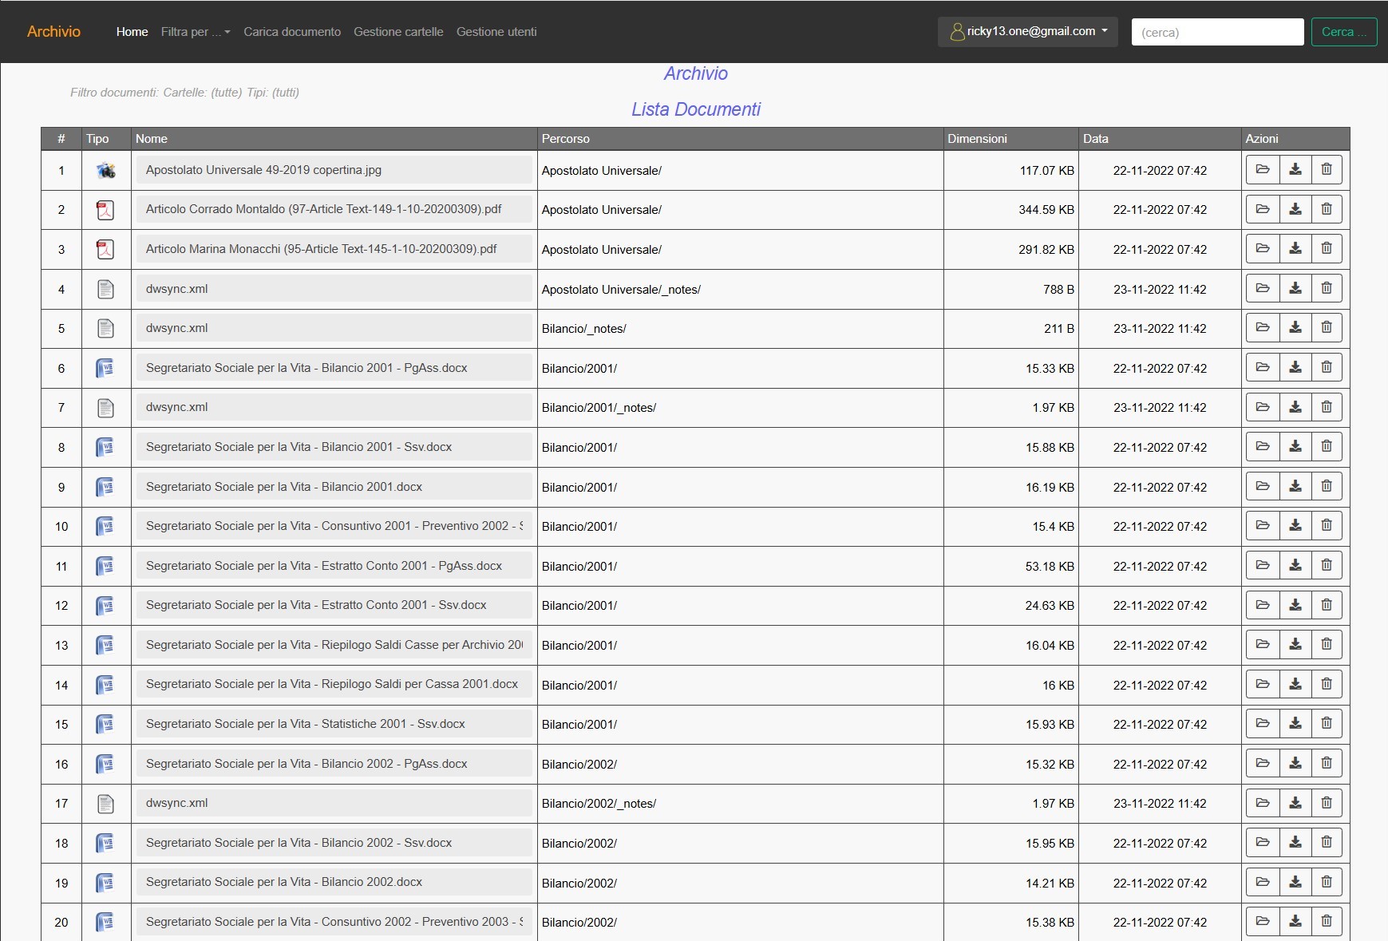Focus the cerca search input field
The image size is (1388, 941).
point(1216,32)
